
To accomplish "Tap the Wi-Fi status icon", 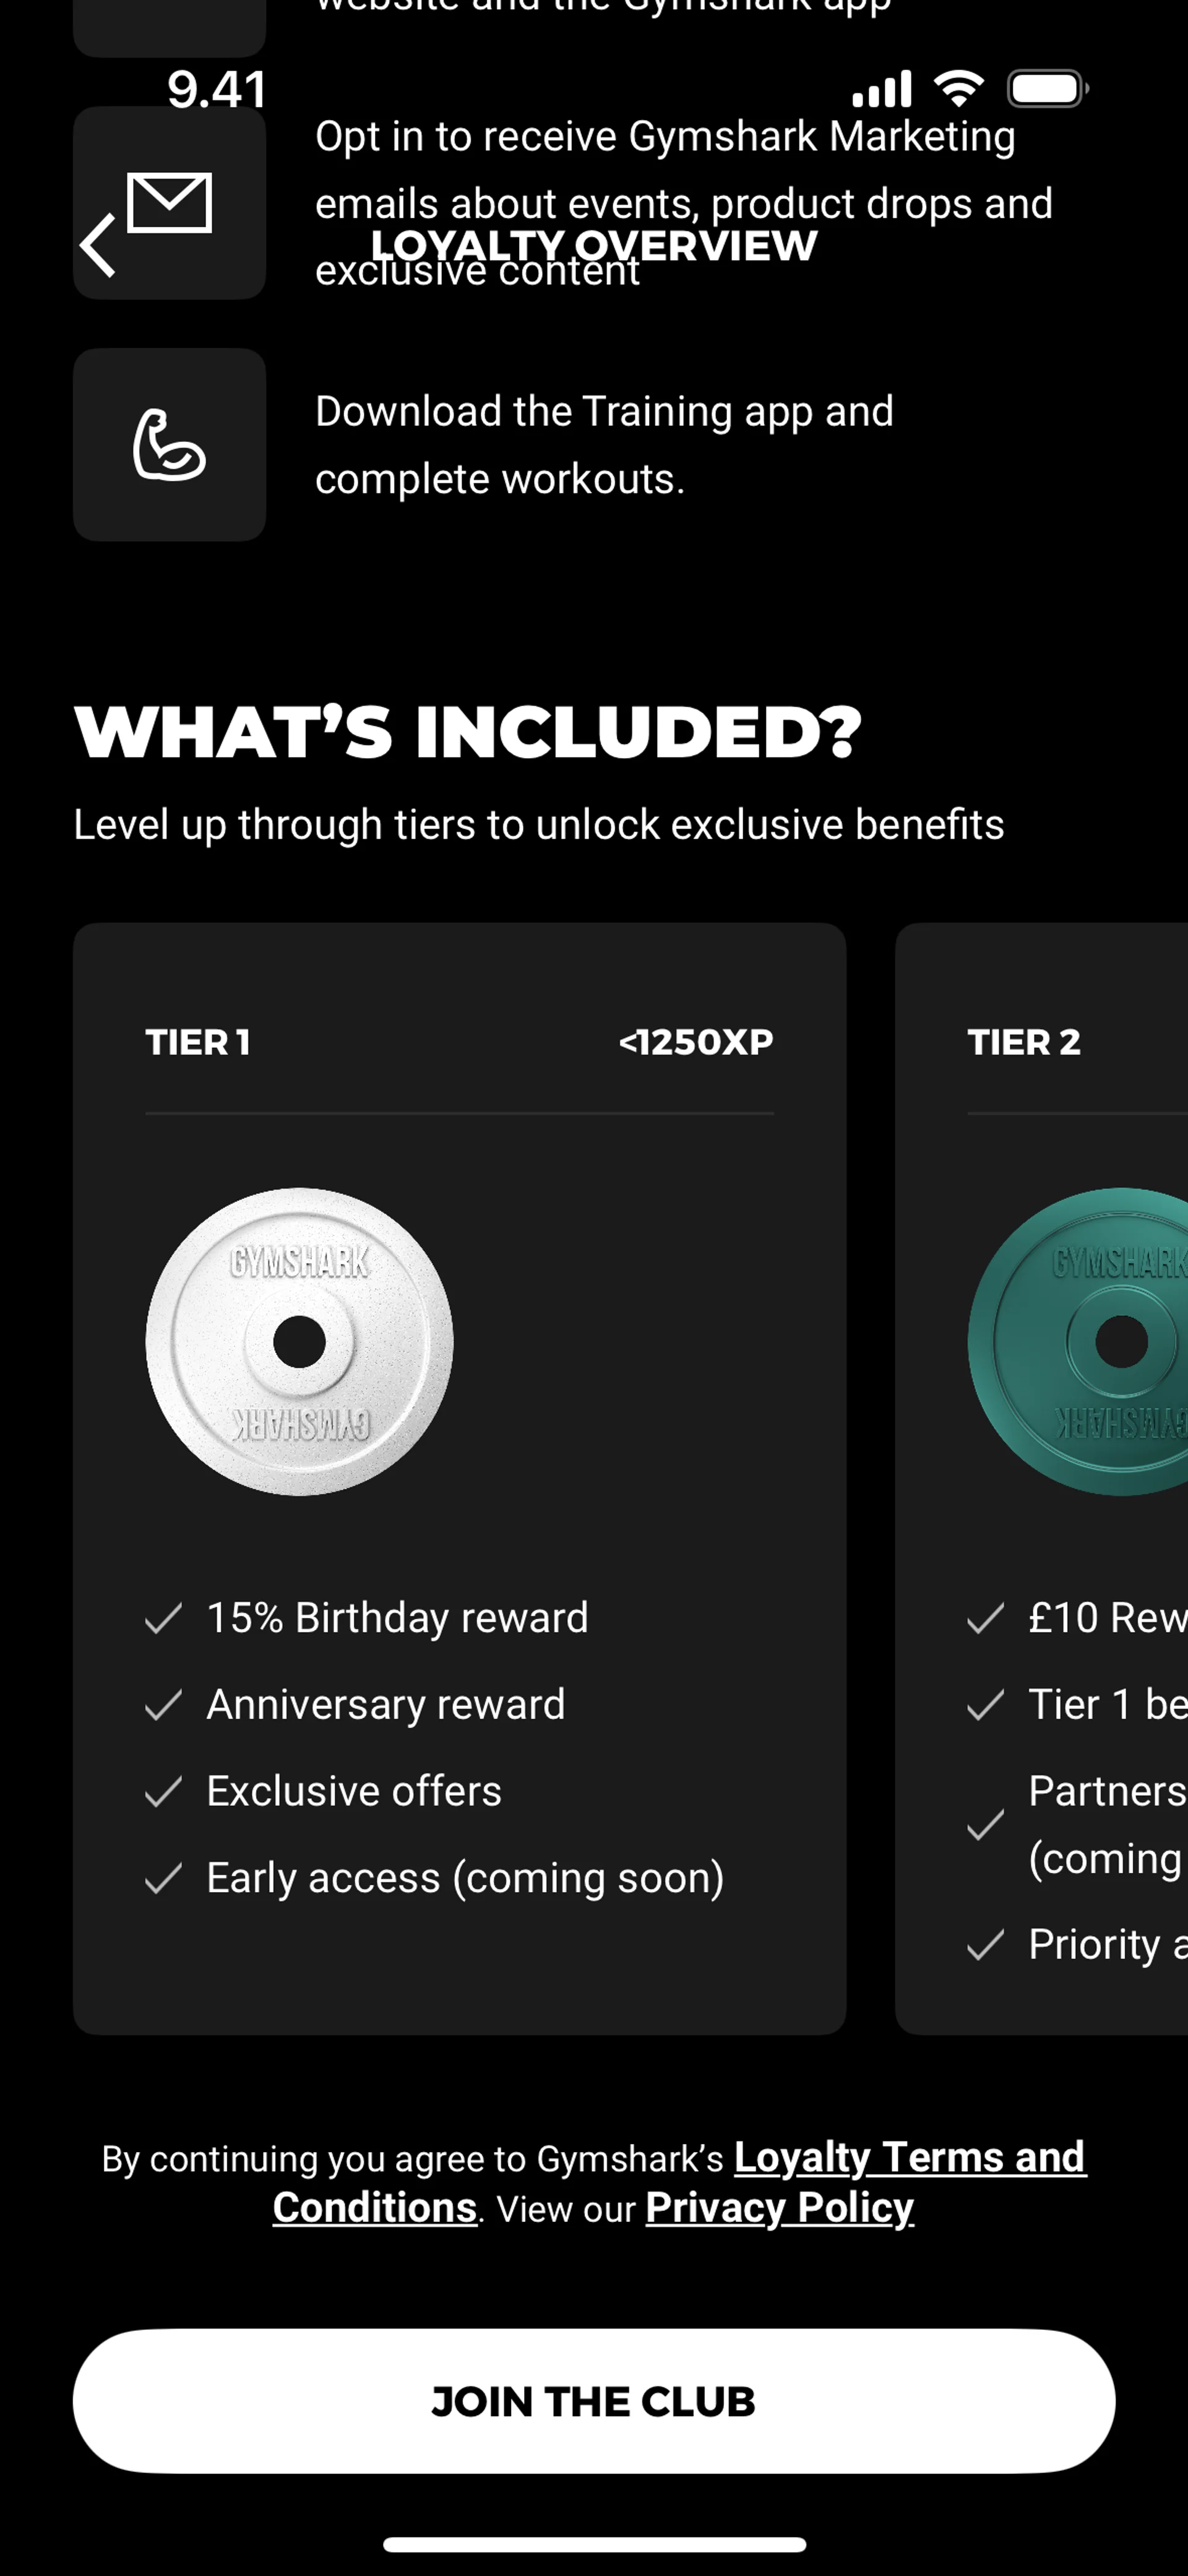I will point(958,89).
